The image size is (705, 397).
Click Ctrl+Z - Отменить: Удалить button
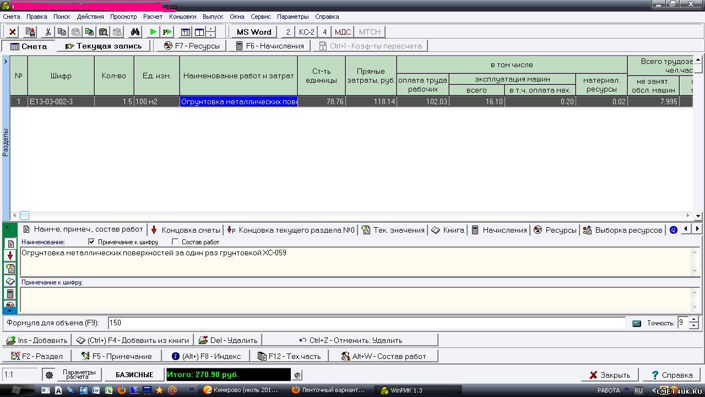tap(350, 340)
